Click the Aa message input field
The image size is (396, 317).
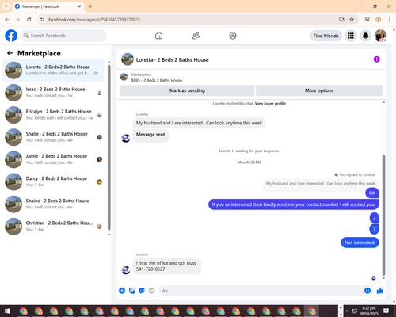coord(260,291)
